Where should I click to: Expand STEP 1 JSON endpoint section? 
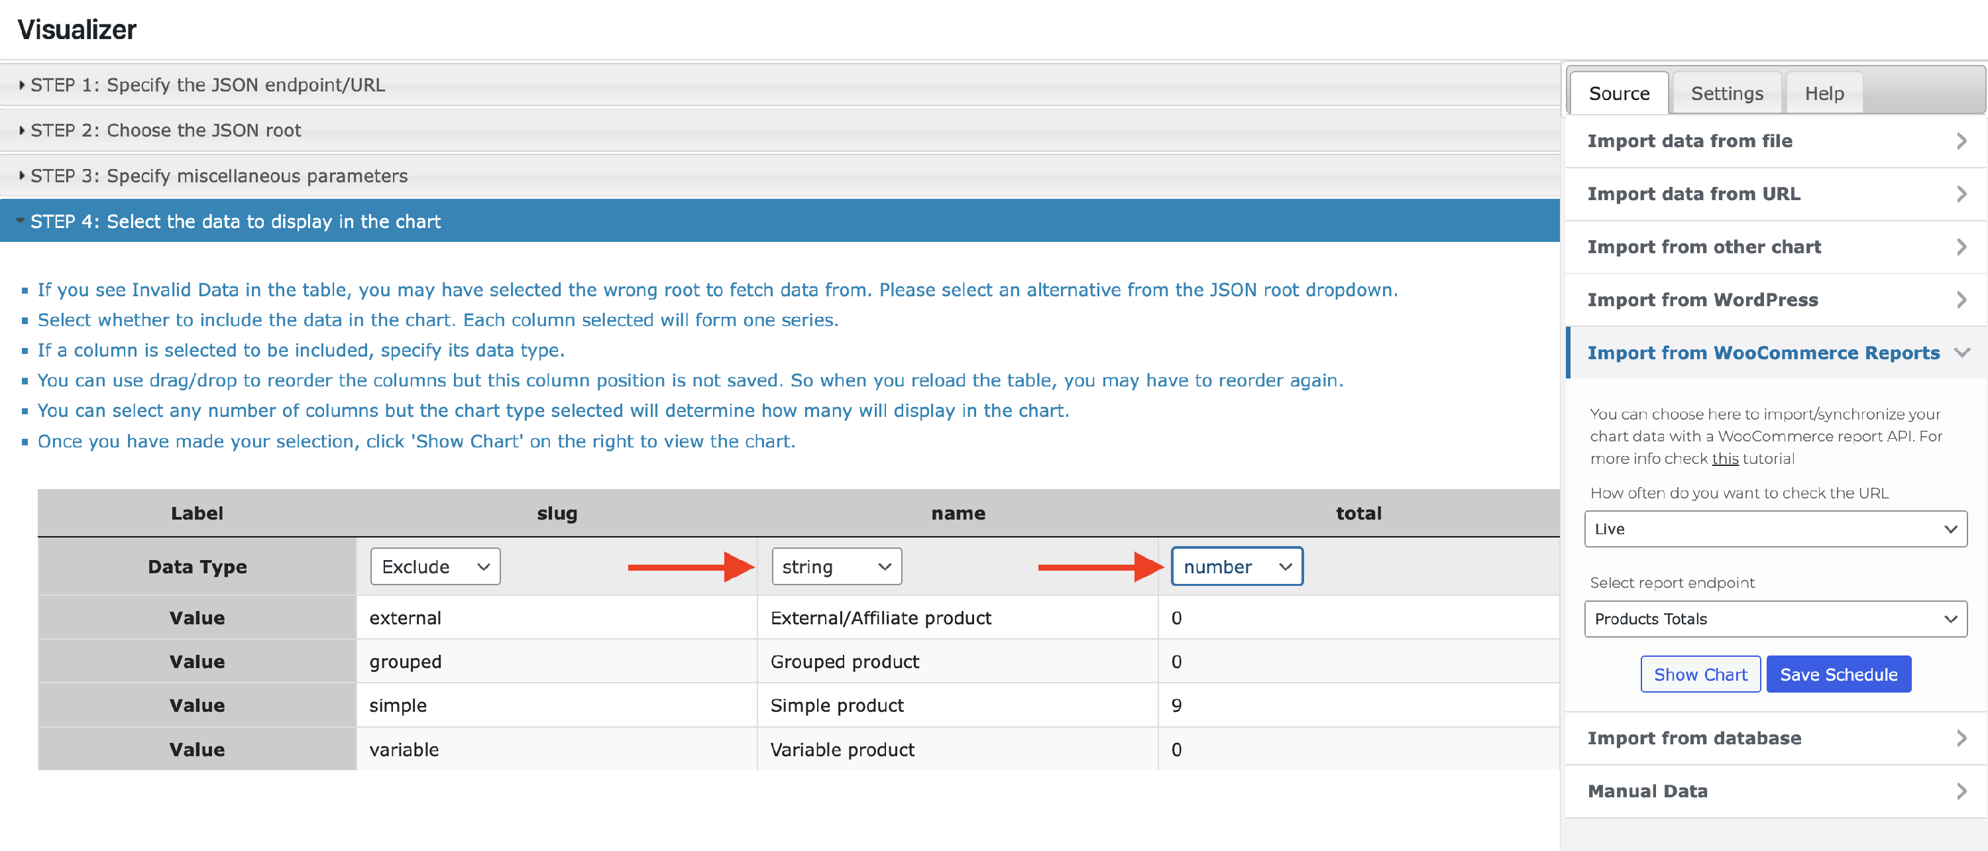pyautogui.click(x=207, y=85)
